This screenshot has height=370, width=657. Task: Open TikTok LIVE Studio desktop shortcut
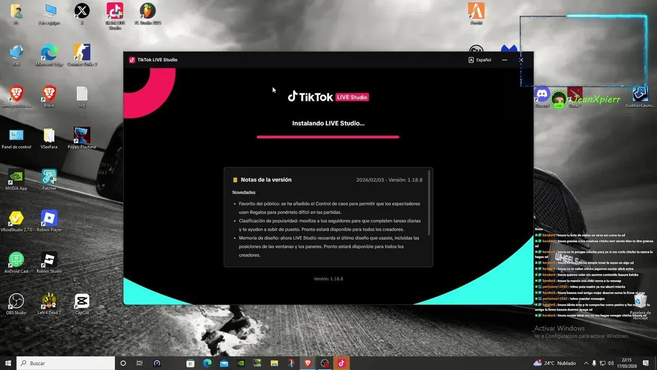click(x=115, y=16)
